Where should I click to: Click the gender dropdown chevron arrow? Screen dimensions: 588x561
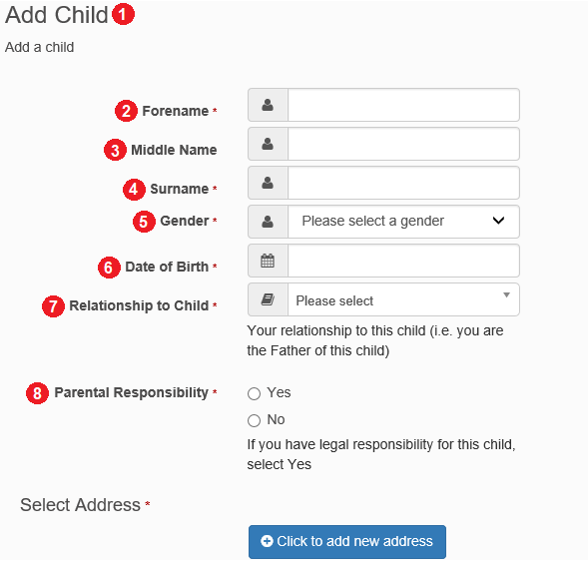(x=498, y=221)
